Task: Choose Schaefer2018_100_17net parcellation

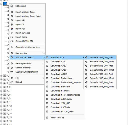Action: (100, 62)
